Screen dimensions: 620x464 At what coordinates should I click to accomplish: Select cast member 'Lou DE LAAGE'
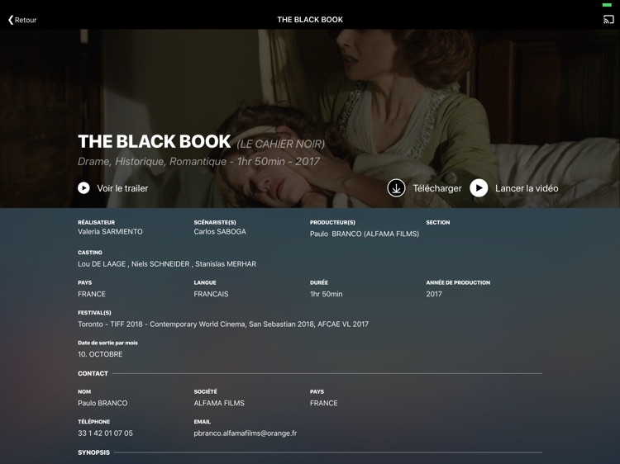click(x=102, y=264)
